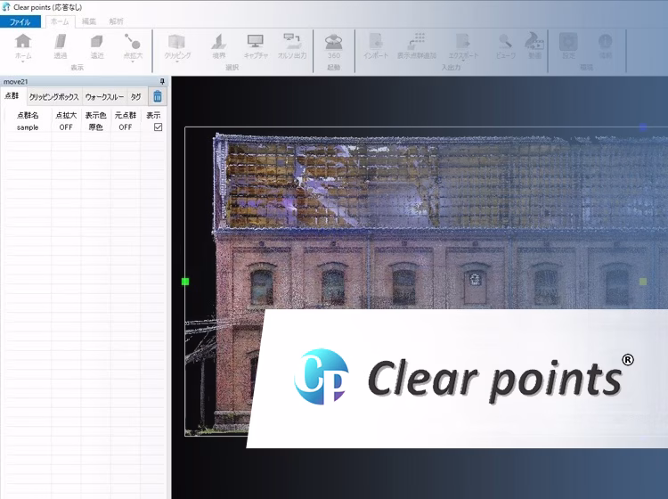Viewport: 668px width, 499px height.
Task: Click the green handle on clipping box edge
Action: point(185,282)
